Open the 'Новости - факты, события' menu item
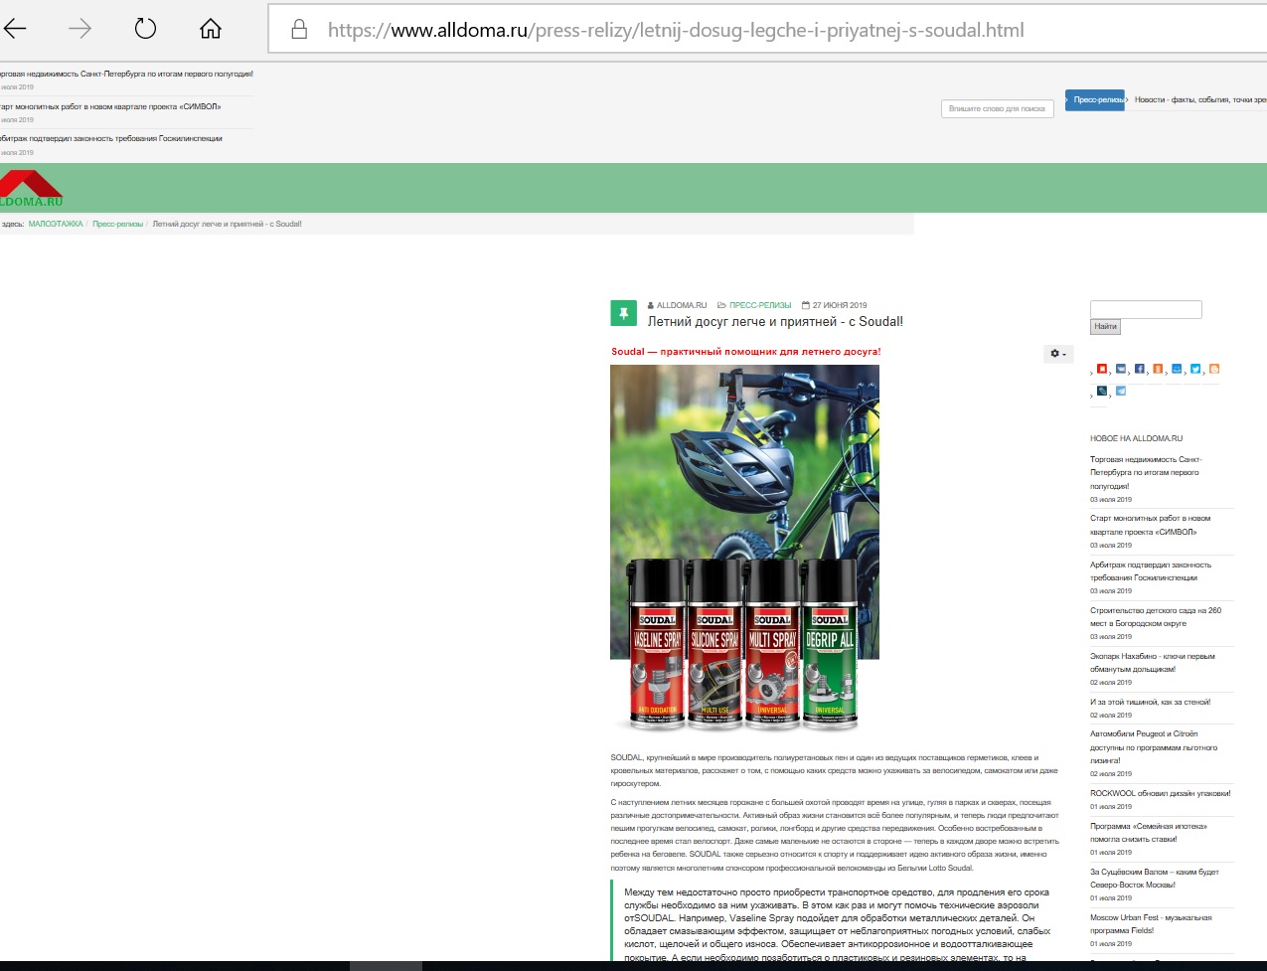 (x=1199, y=100)
